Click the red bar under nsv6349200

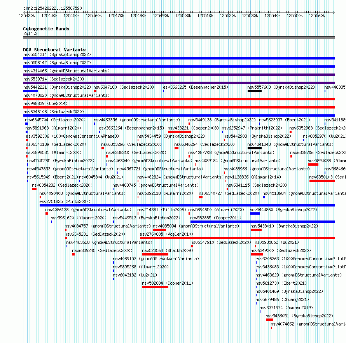pyautogui.click(x=257, y=254)
